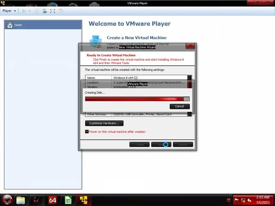Open the green spreadsheet app on taskbar
The image size is (275, 206).
pos(68,200)
